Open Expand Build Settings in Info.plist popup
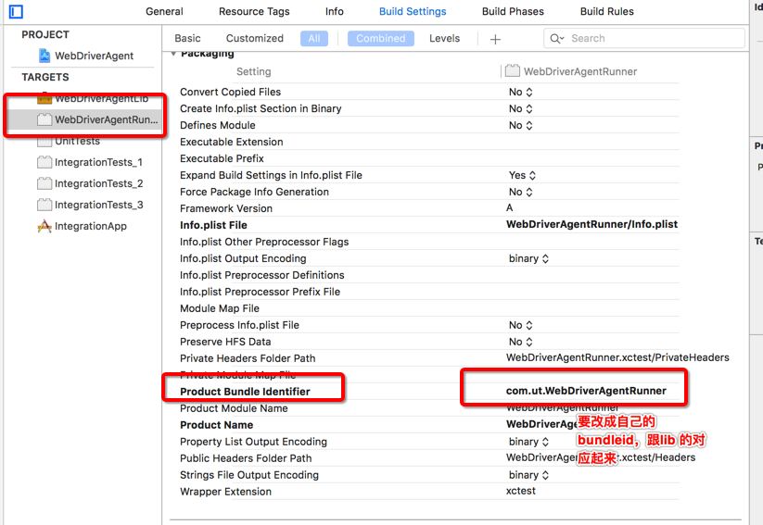 (522, 175)
